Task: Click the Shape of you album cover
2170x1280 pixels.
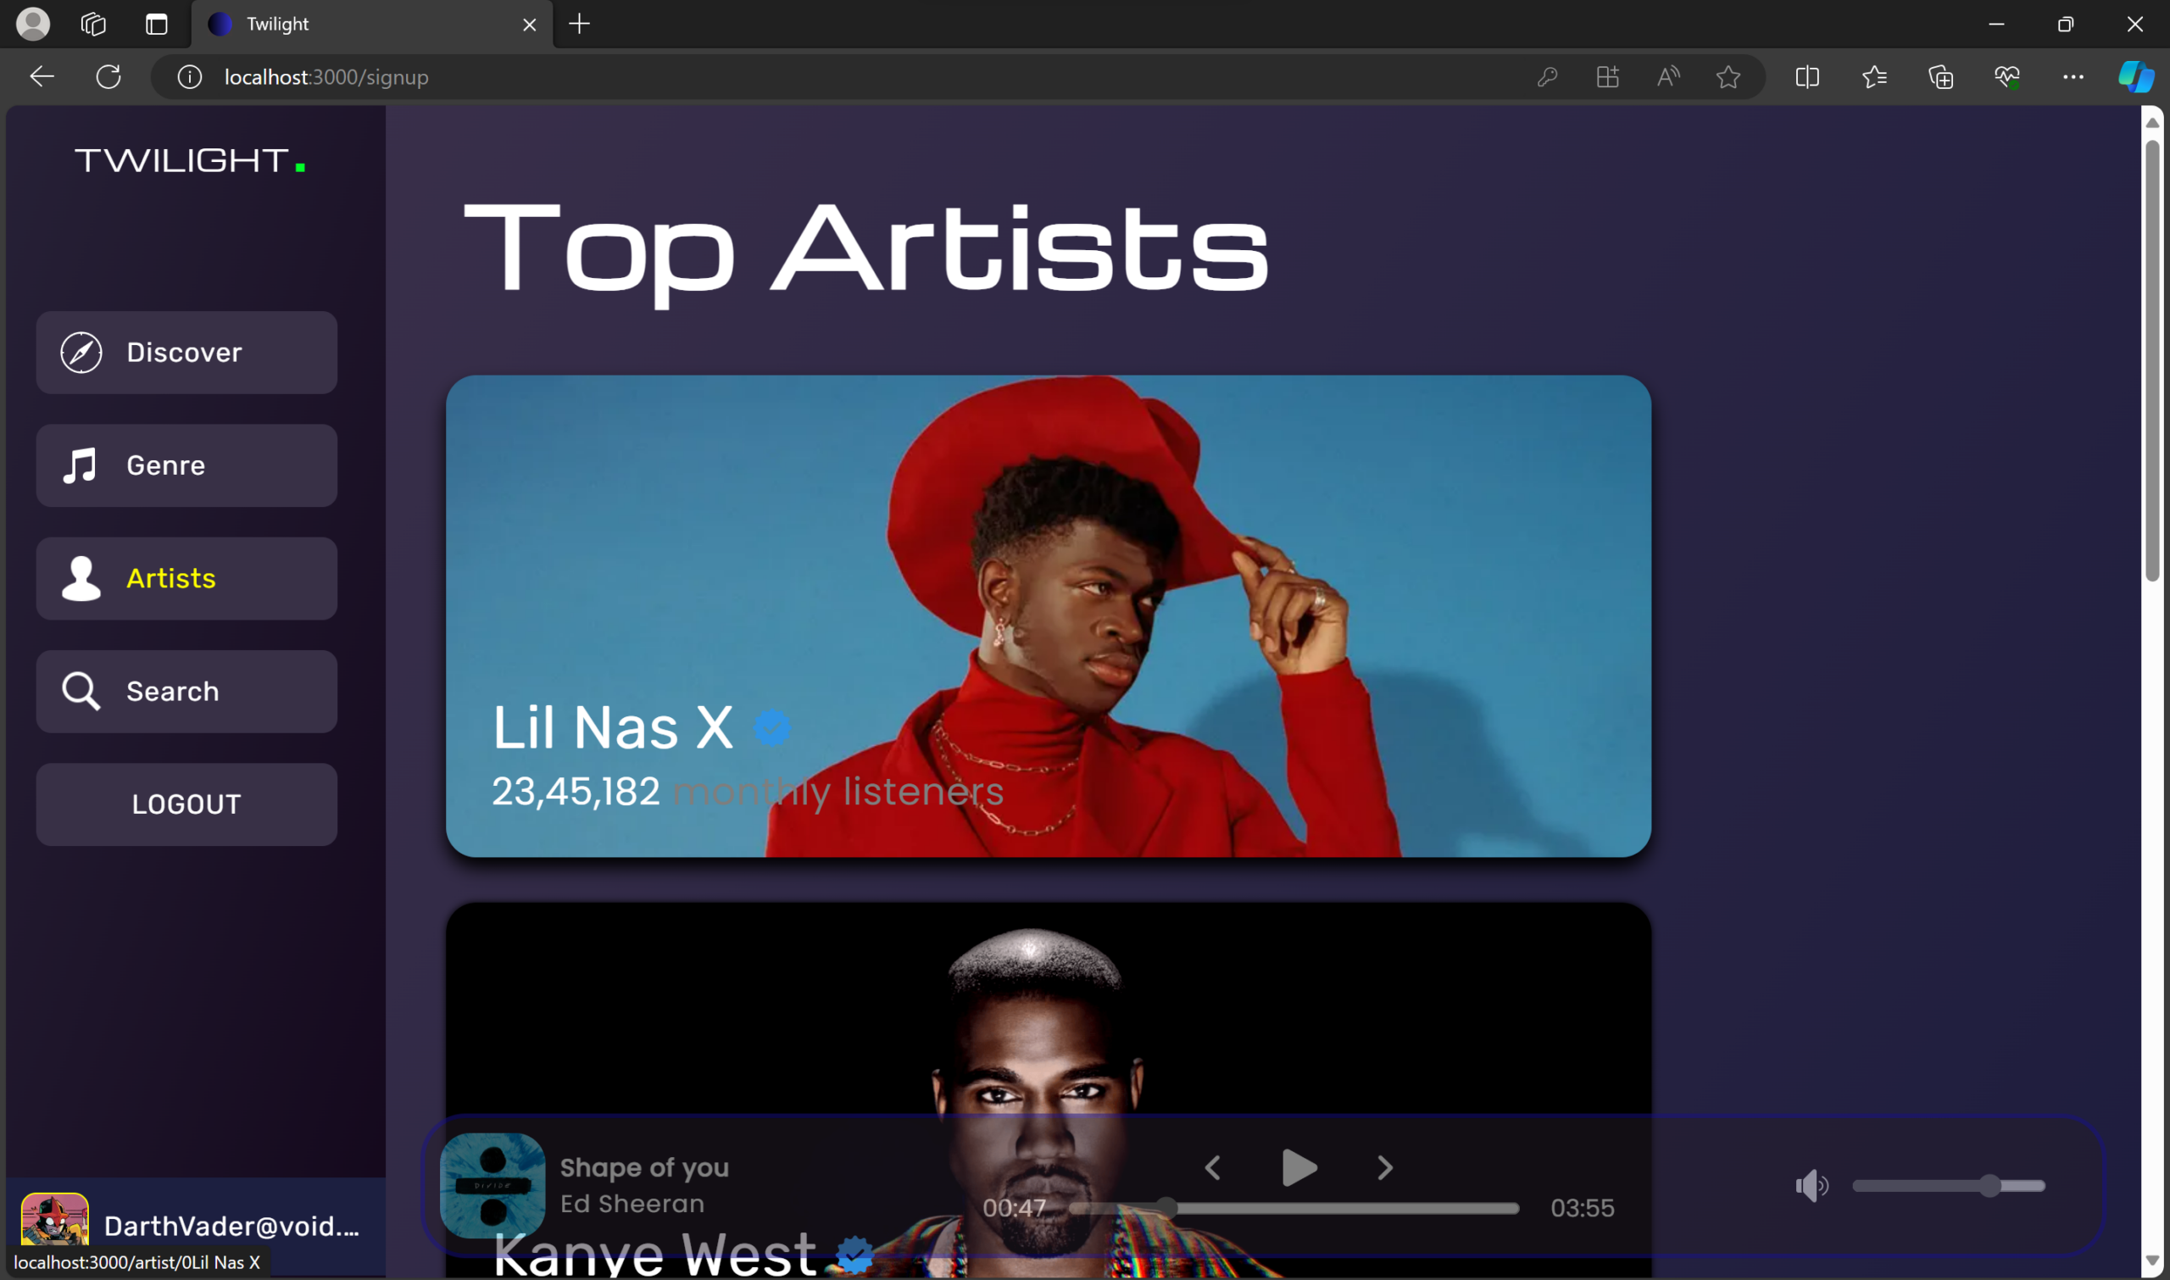Action: (492, 1186)
